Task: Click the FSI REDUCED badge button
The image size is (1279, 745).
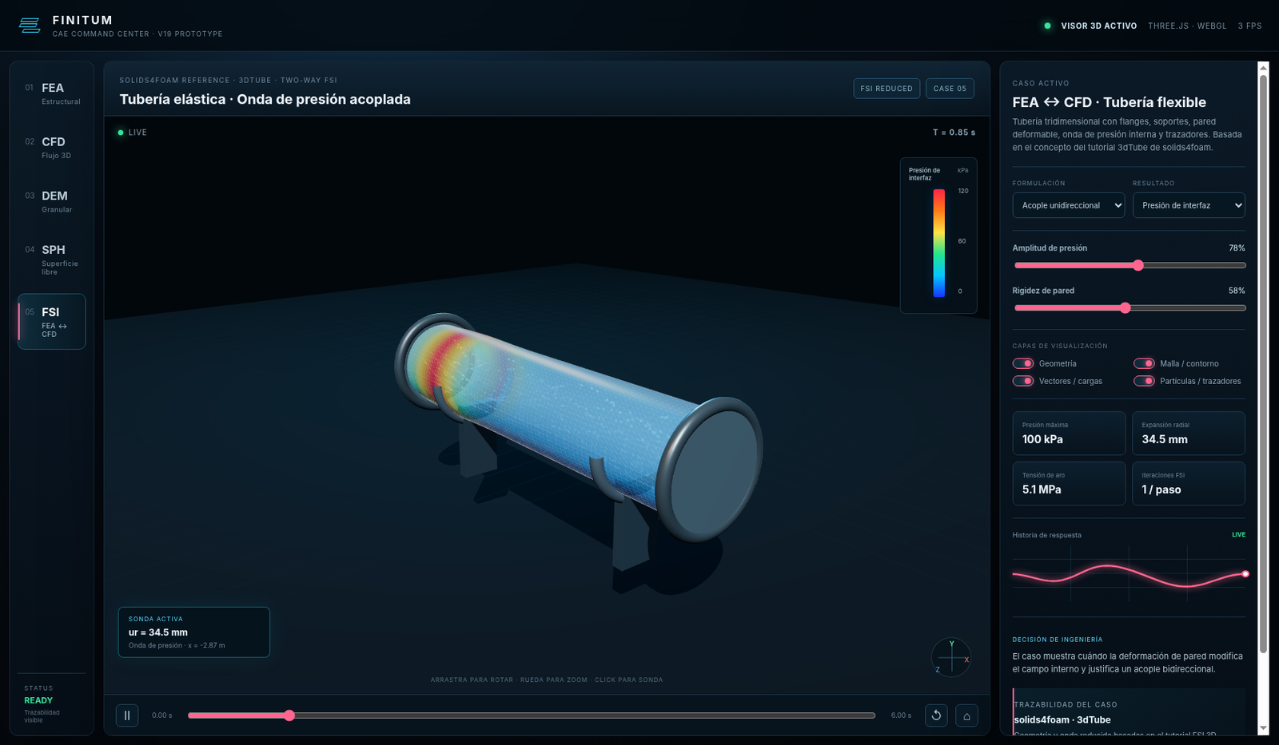Action: coord(887,89)
